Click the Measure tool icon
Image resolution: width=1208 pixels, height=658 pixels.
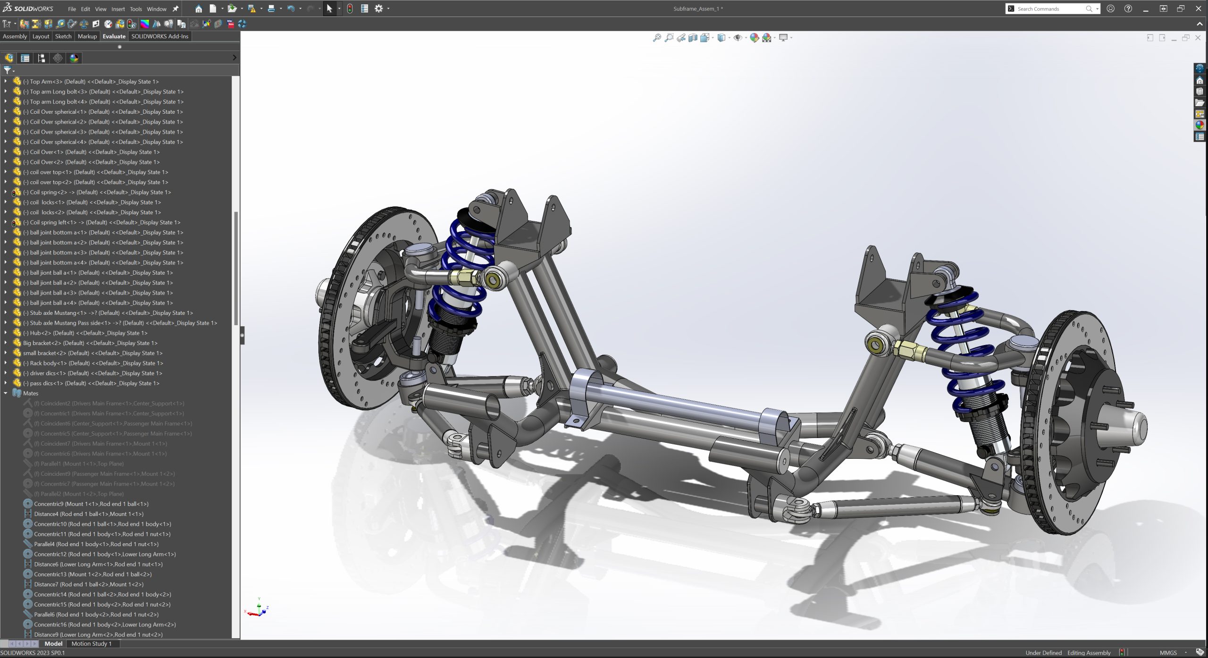pyautogui.click(x=61, y=24)
